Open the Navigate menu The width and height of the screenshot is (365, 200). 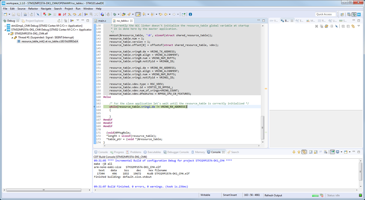(46, 9)
